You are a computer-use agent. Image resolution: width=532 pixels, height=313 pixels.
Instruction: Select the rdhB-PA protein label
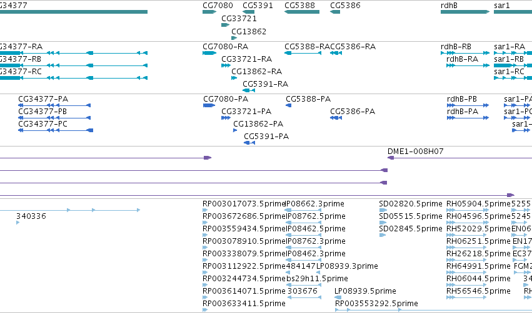click(463, 112)
